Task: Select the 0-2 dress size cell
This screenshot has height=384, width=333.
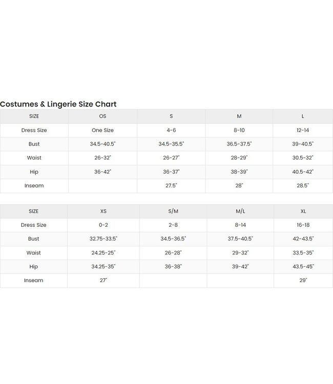Action: coord(103,225)
